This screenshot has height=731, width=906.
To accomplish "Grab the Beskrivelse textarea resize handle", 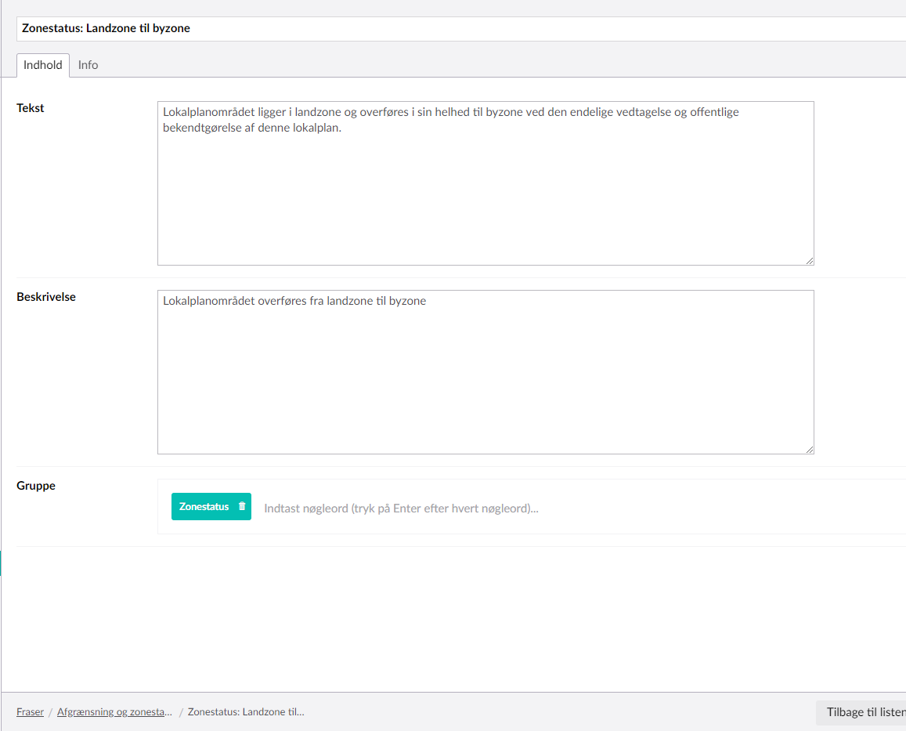I will (809, 449).
